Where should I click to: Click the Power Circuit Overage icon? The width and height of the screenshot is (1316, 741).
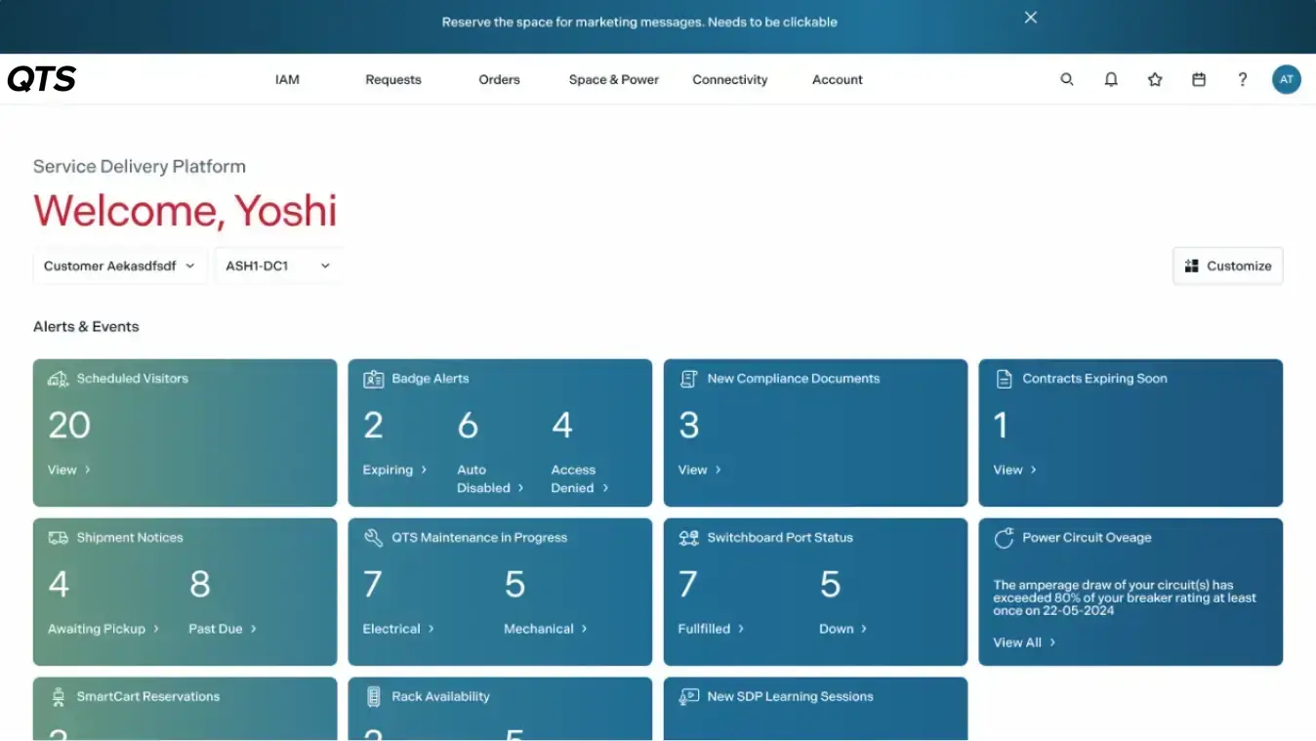coord(1004,538)
